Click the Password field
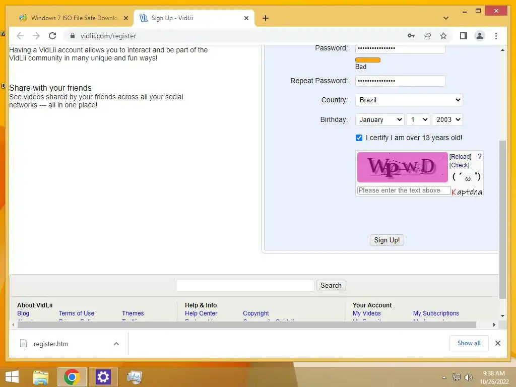This screenshot has height=387, width=516. click(x=400, y=48)
